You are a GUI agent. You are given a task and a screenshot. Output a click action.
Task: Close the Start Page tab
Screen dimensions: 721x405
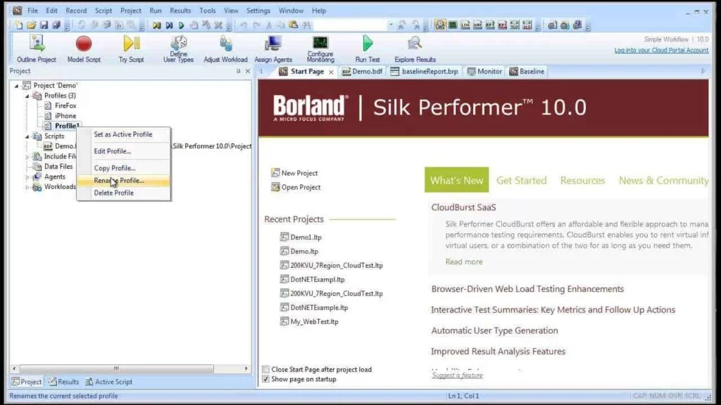(331, 72)
